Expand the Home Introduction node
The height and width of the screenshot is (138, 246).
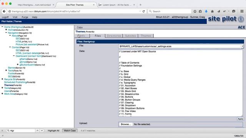coord(6,30)
